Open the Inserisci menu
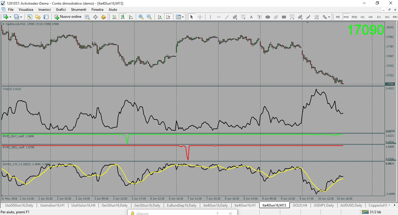This screenshot has height=215, width=398. click(45, 10)
